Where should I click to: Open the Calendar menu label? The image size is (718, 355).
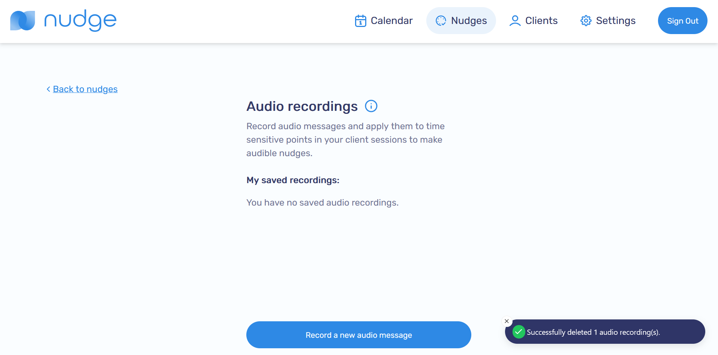coord(391,21)
